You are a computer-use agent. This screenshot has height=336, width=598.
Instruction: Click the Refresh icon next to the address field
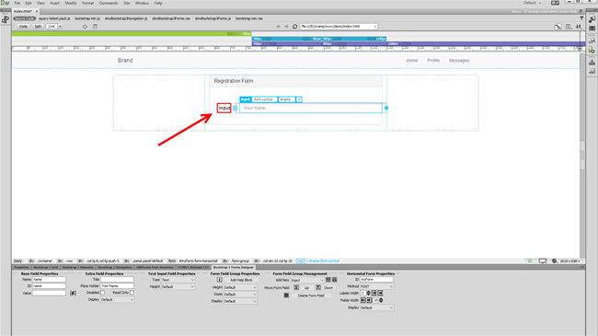[294, 27]
